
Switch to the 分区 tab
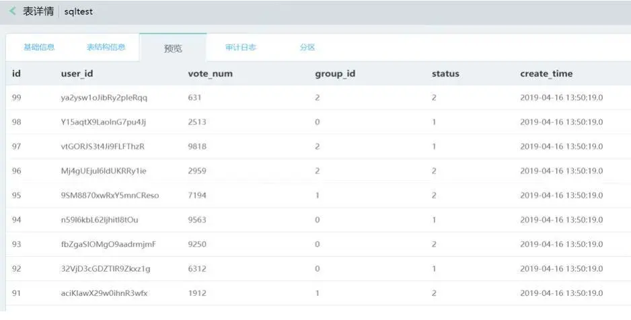point(307,48)
